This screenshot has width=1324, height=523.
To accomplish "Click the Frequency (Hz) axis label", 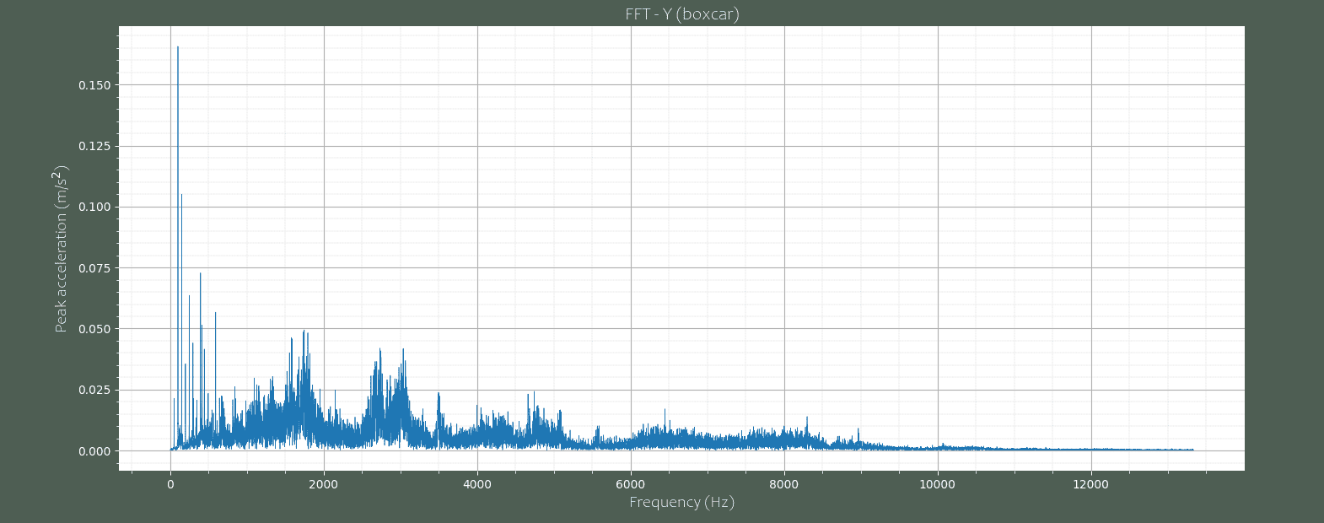I will point(681,503).
